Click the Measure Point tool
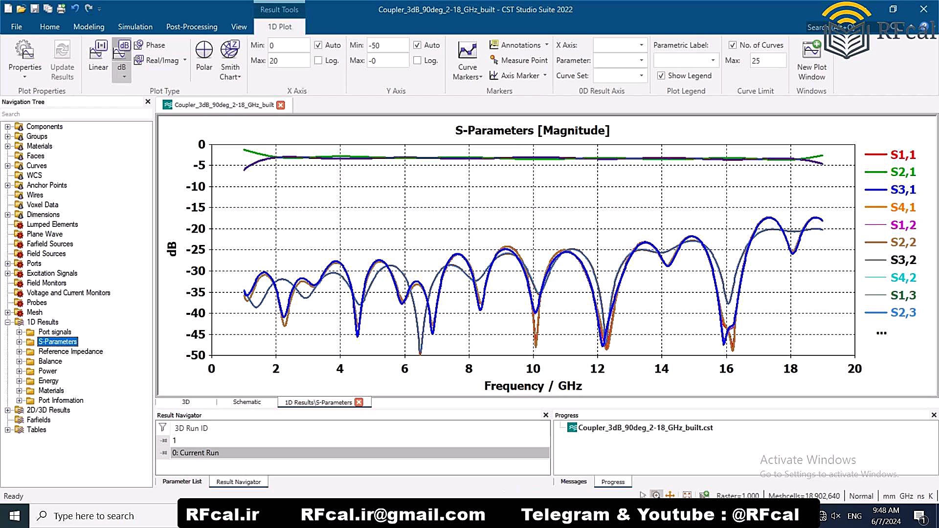The width and height of the screenshot is (939, 528). tap(519, 60)
